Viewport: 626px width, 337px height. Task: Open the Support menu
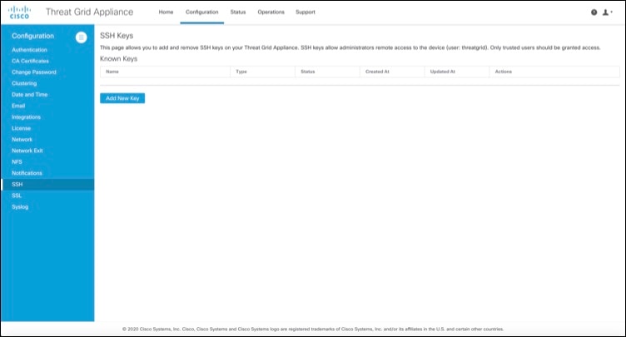click(305, 12)
